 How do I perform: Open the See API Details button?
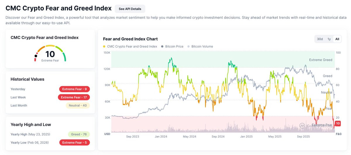point(130,9)
